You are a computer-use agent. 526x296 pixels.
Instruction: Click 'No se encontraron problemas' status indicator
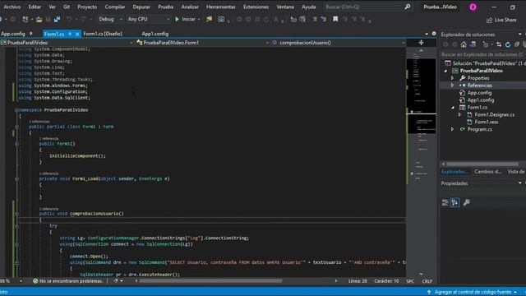(x=67, y=281)
